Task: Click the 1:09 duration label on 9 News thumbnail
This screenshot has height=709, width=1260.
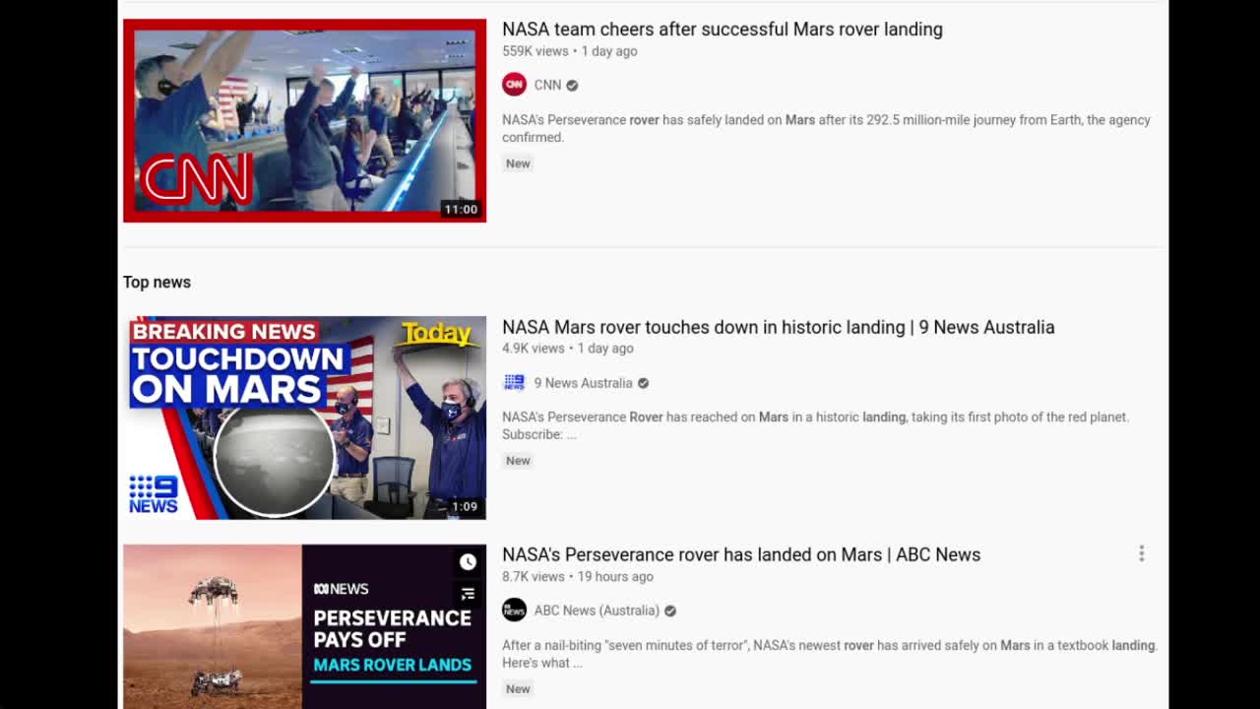Action: [x=464, y=507]
